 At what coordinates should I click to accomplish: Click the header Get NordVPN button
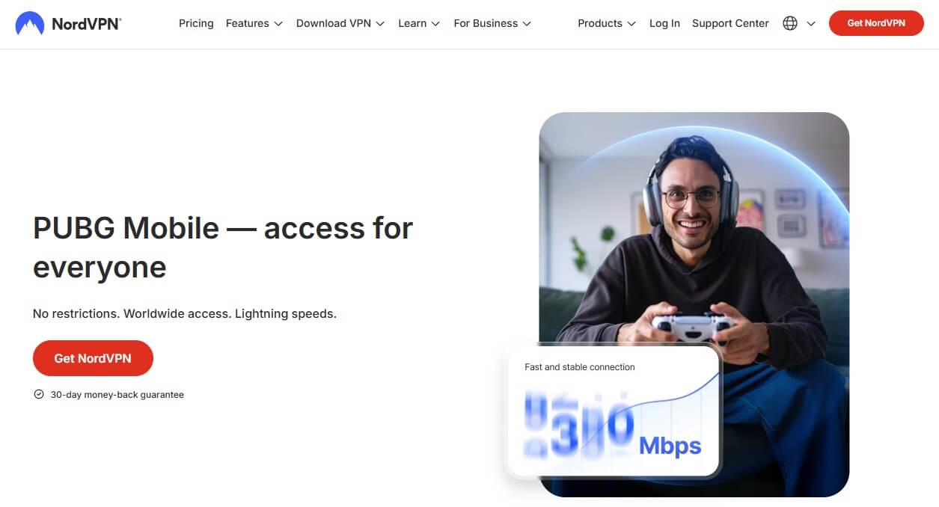point(876,23)
